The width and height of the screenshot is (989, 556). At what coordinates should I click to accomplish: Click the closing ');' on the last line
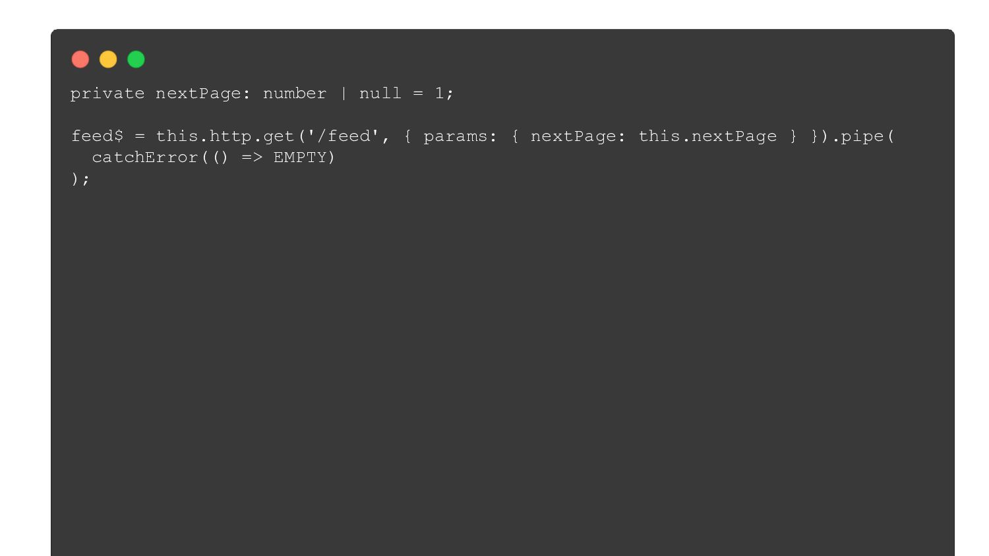click(80, 179)
